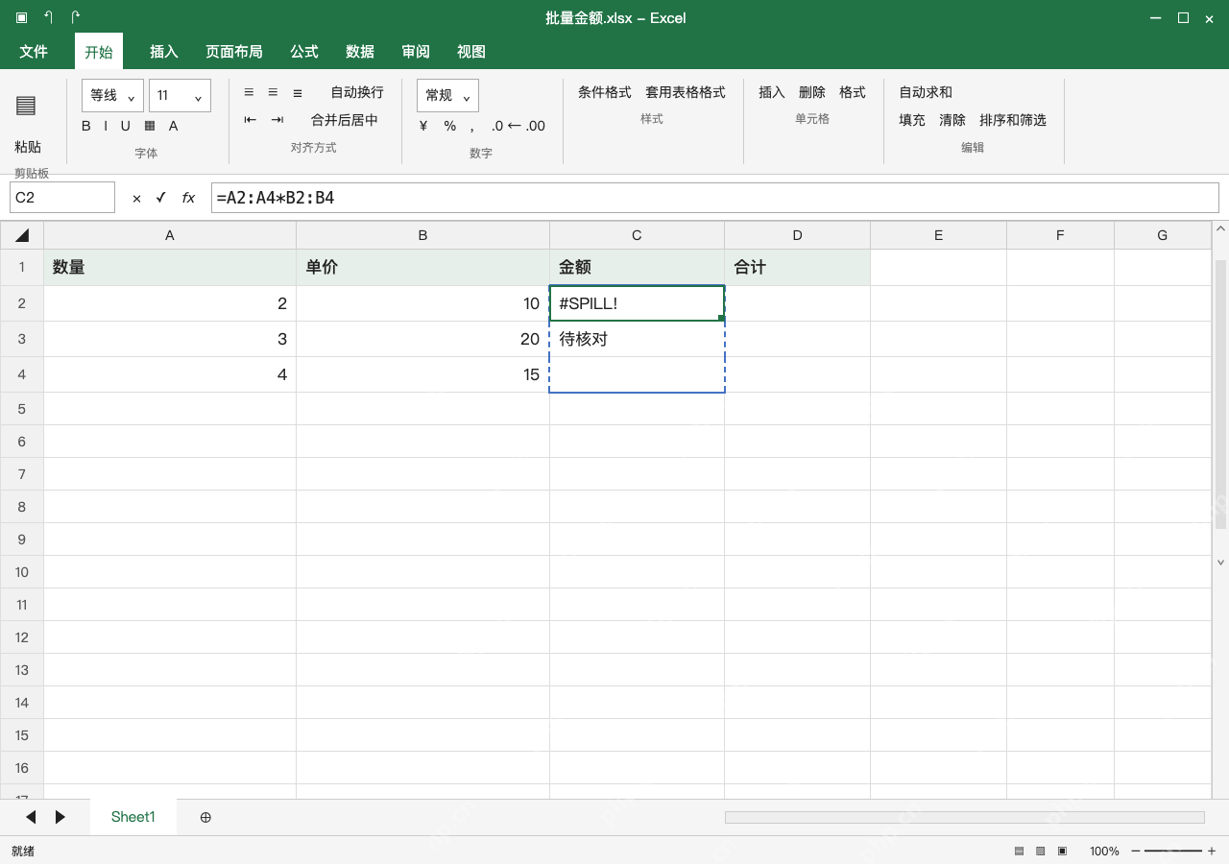1229x864 pixels.
Task: Click zoom in plus button
Action: click(x=1212, y=851)
